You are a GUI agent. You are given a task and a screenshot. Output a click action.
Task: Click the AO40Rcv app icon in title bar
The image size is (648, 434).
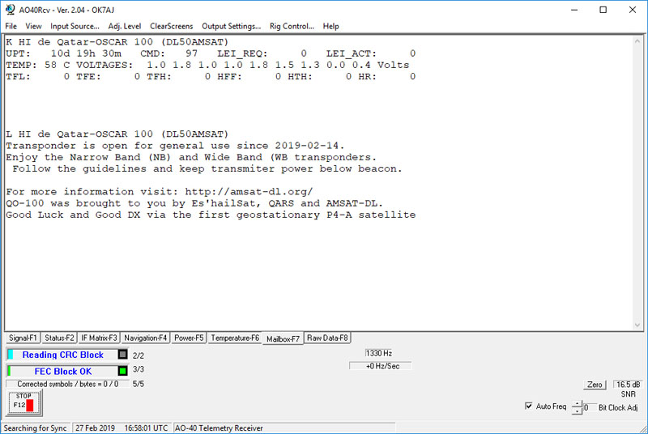pyautogui.click(x=10, y=10)
